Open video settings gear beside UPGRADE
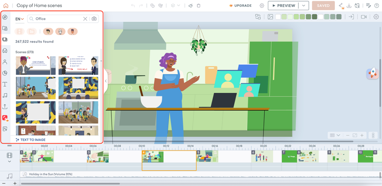The height and width of the screenshot is (186, 382). 262,5
